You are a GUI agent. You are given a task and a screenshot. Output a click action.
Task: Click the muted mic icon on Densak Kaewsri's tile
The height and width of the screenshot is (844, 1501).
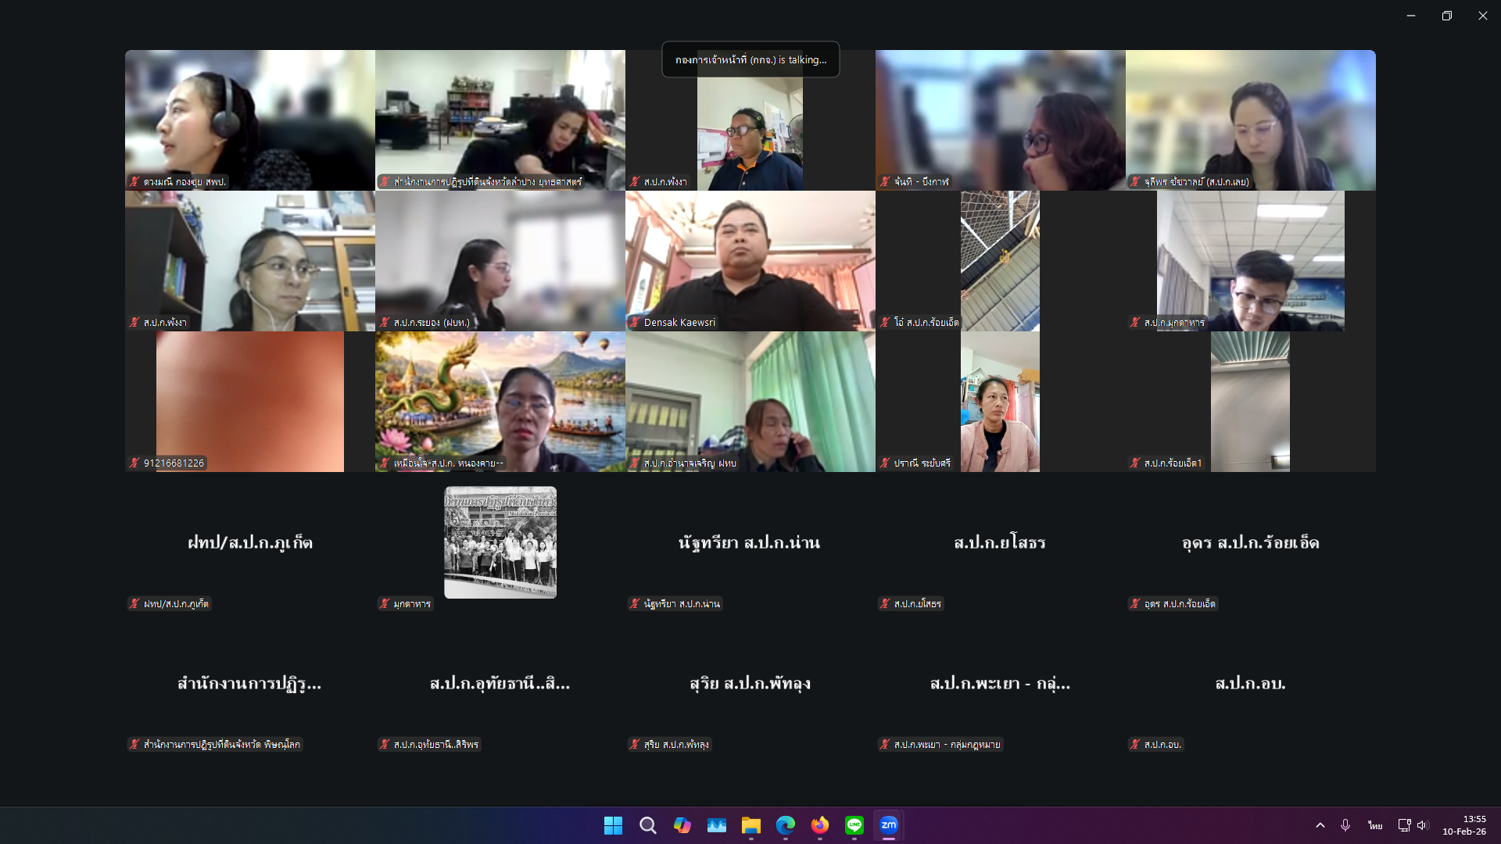634,322
